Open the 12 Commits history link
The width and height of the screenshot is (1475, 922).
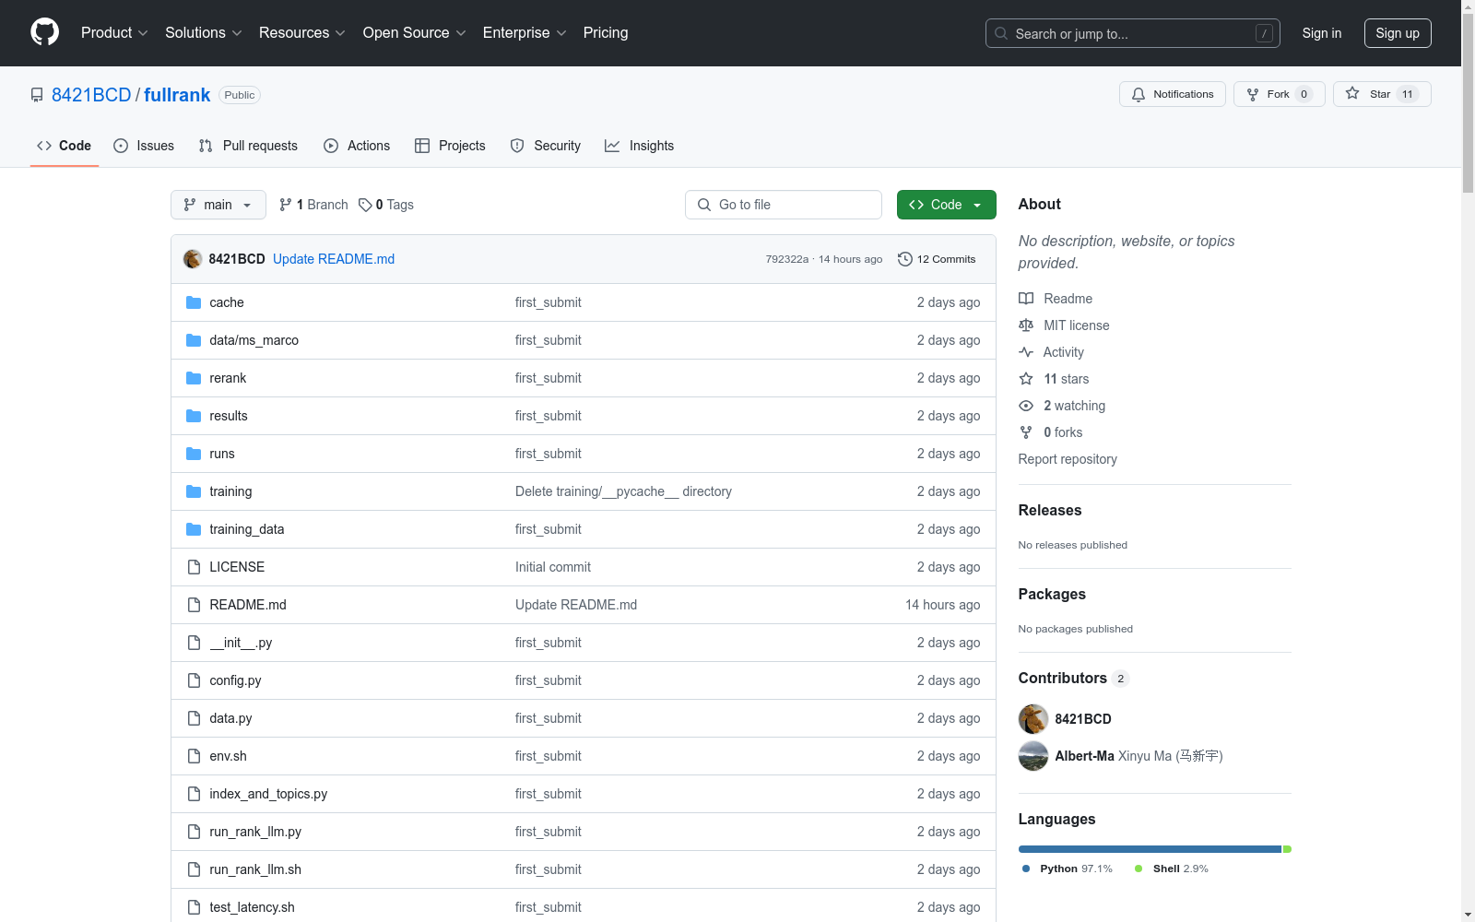(937, 259)
